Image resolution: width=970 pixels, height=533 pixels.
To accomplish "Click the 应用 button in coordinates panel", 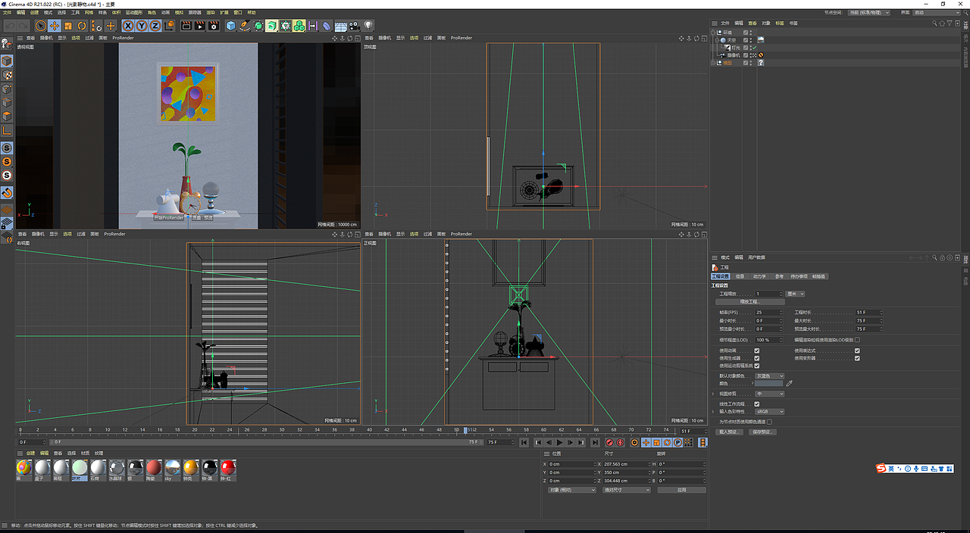I will (681, 490).
